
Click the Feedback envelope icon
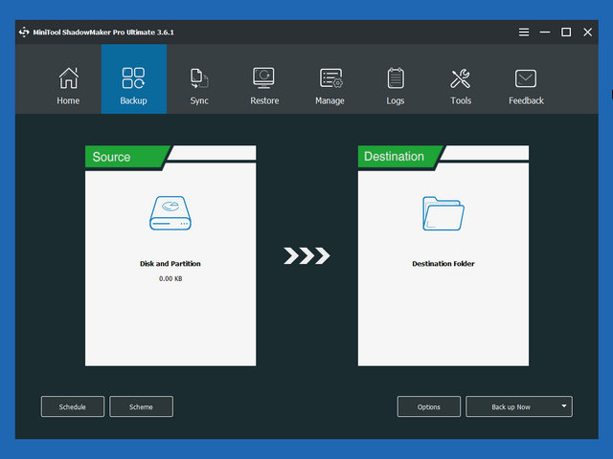pyautogui.click(x=526, y=78)
